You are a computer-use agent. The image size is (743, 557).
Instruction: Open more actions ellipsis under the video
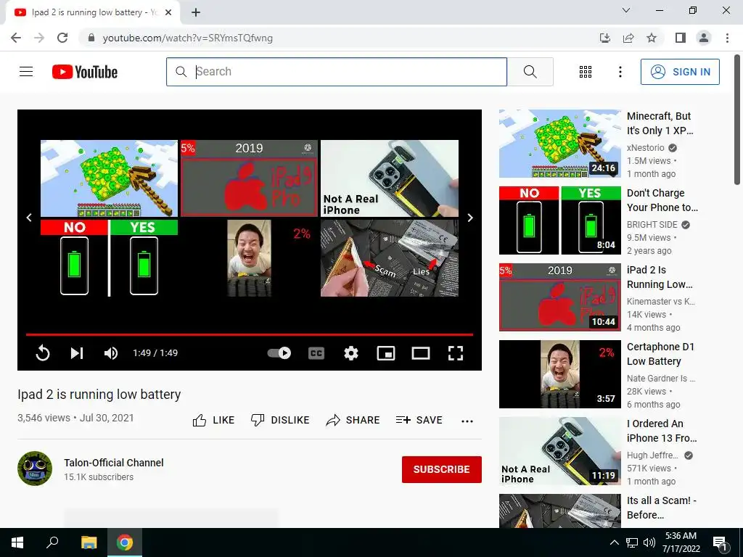(x=467, y=421)
